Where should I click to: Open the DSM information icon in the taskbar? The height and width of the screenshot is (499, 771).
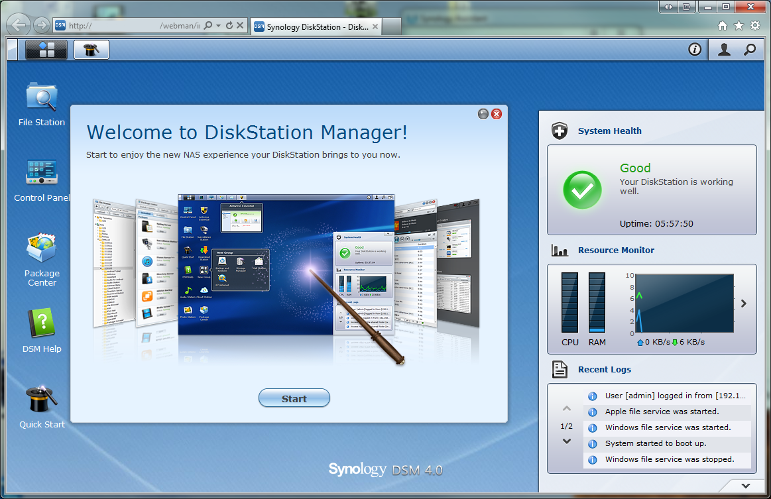[694, 50]
